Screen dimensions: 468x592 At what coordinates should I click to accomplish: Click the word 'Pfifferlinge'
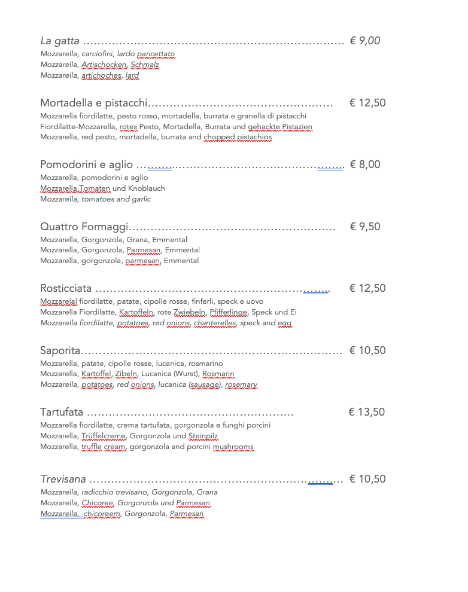229,312
